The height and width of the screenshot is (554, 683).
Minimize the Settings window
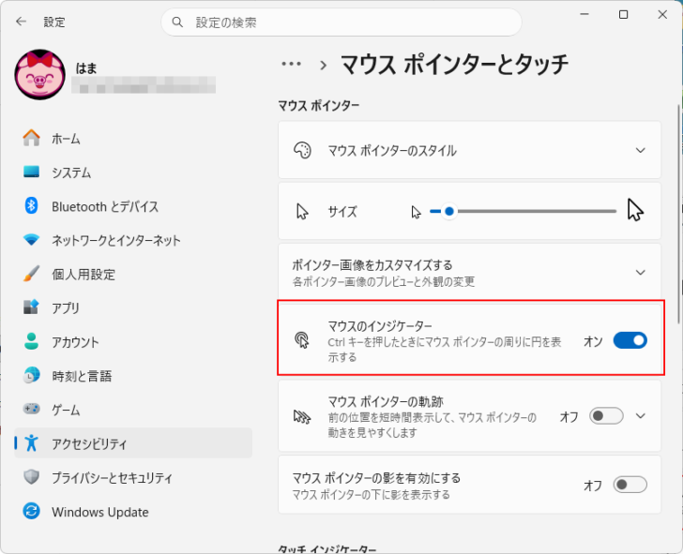click(584, 15)
